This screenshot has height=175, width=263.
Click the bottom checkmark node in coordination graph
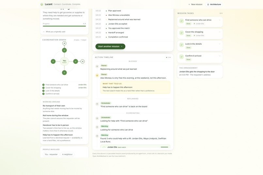point(64,73)
